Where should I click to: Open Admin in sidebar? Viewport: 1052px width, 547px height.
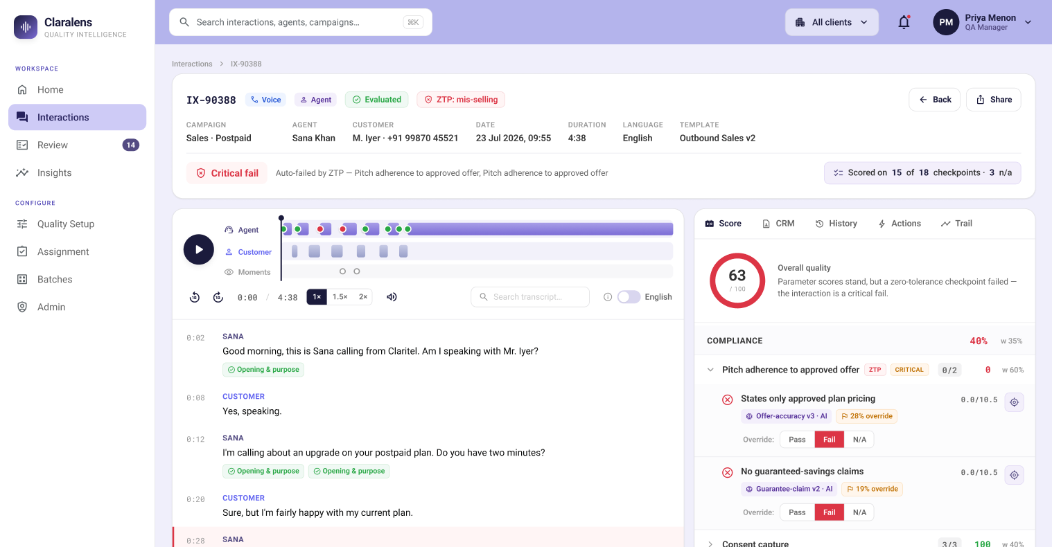click(77, 307)
